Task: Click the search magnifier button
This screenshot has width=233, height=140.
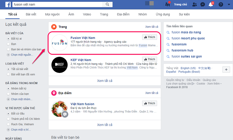Action: coord(107,4)
